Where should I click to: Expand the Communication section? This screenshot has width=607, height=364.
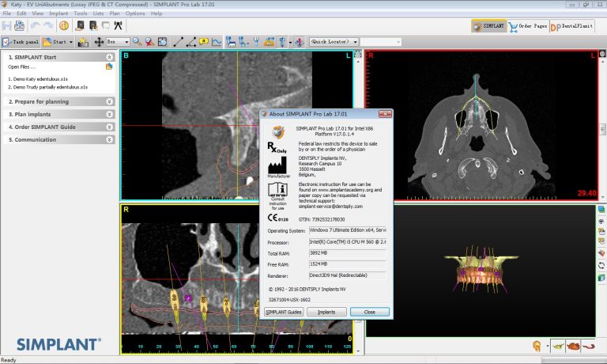point(110,139)
